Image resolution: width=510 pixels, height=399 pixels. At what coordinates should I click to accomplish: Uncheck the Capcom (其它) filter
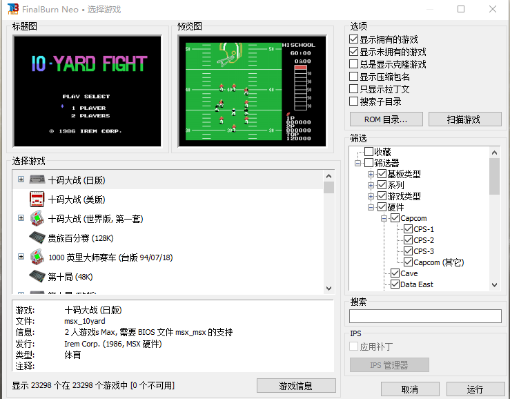click(408, 262)
